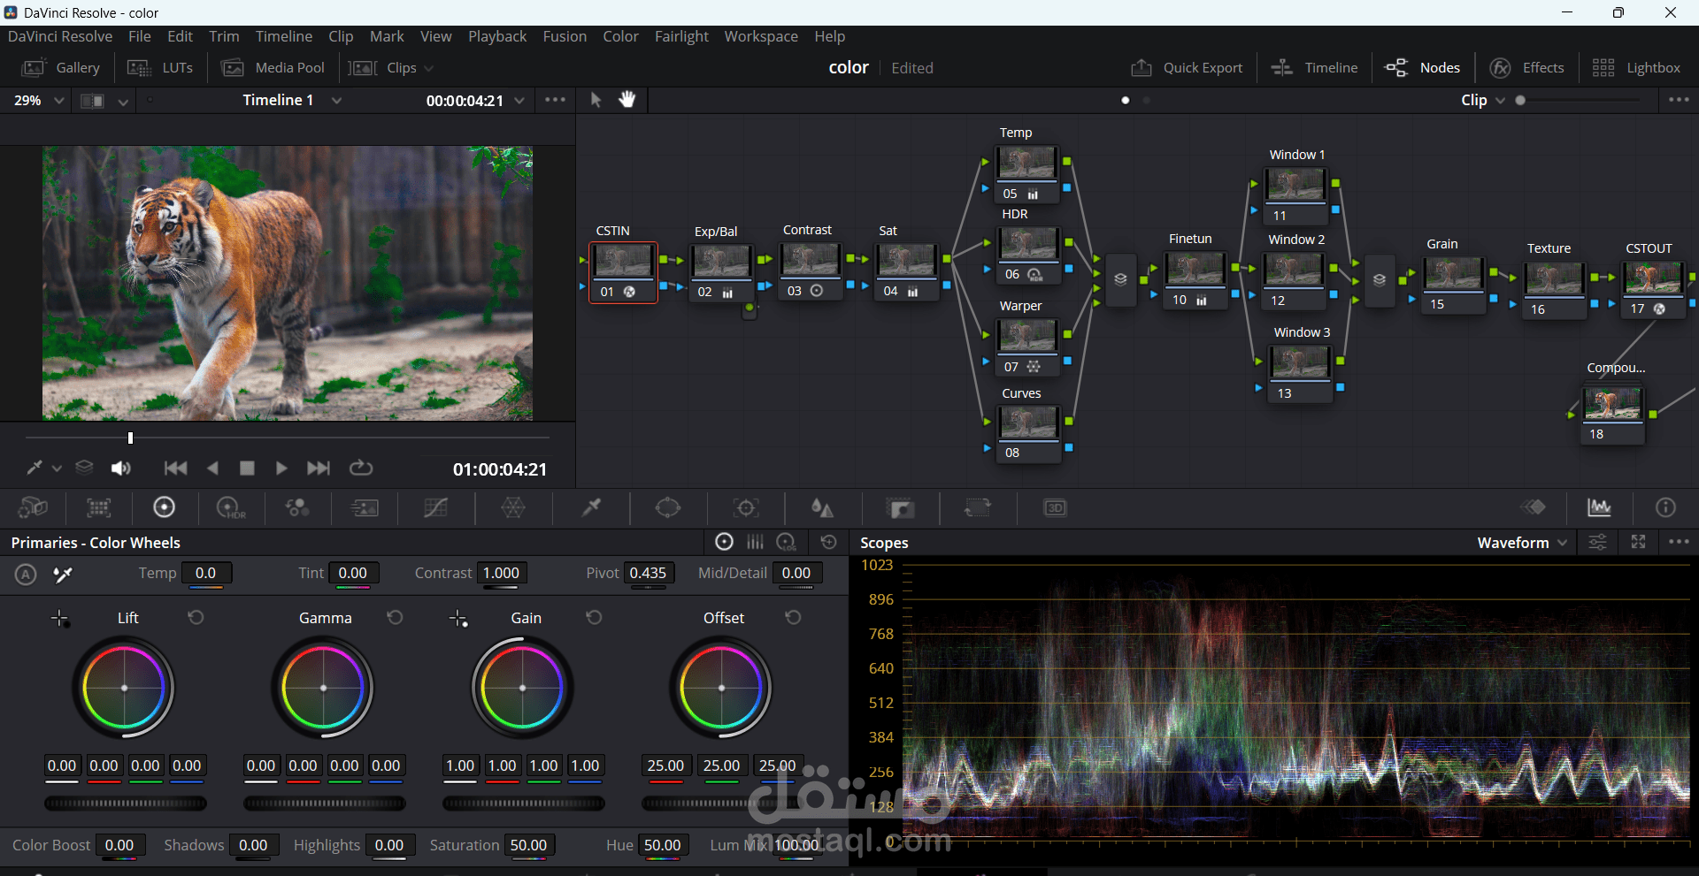Open the Tracker palette
The width and height of the screenshot is (1699, 876).
pyautogui.click(x=746, y=508)
